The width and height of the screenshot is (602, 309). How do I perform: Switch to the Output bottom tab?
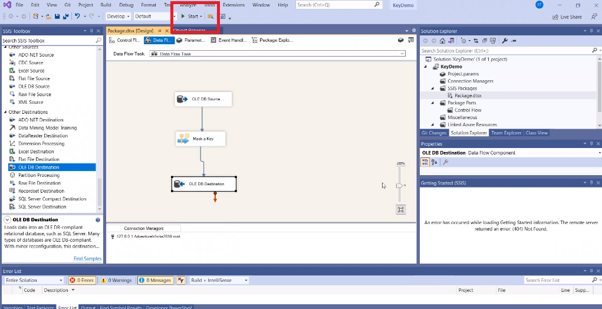pos(88,307)
